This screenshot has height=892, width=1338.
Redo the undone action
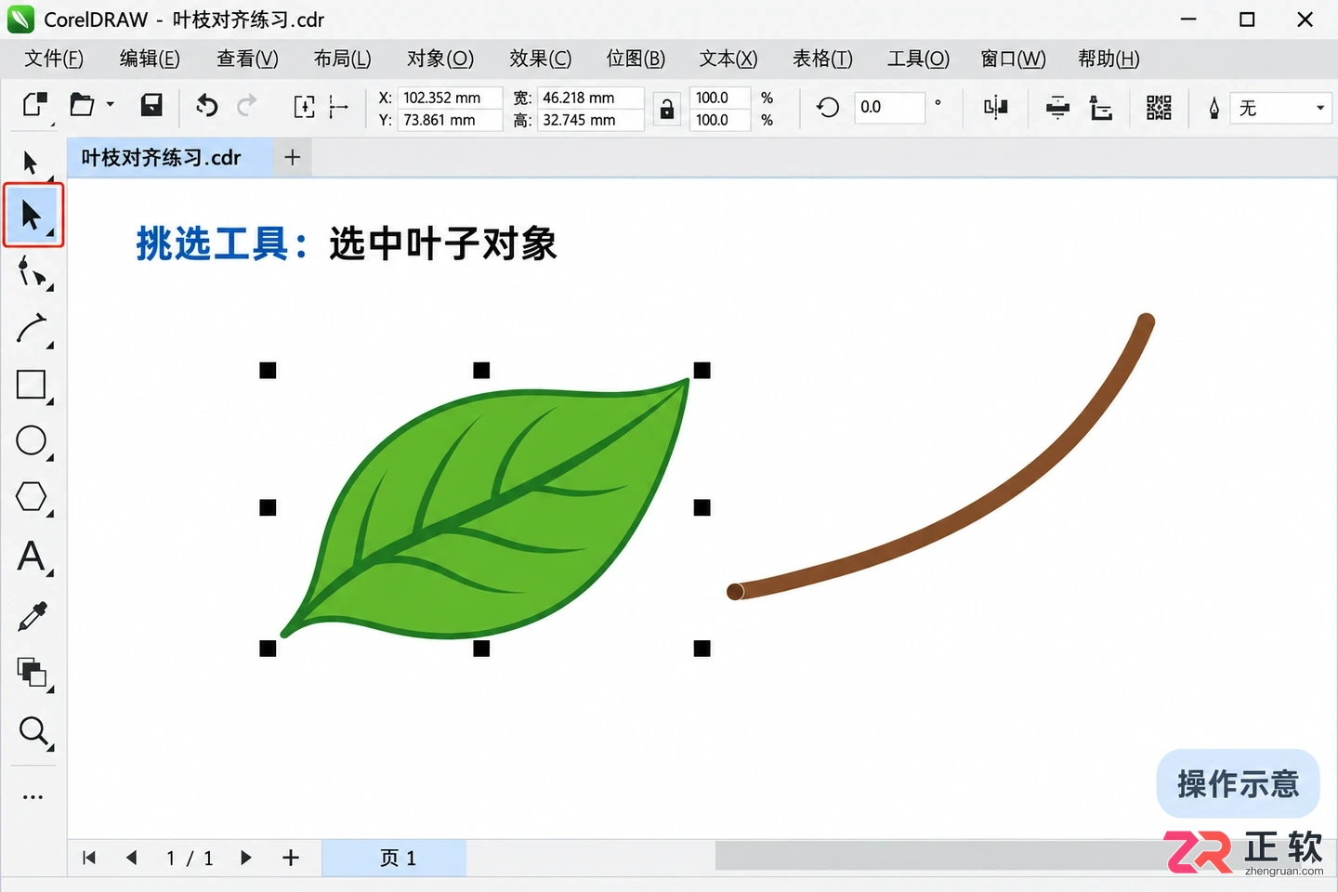[246, 106]
